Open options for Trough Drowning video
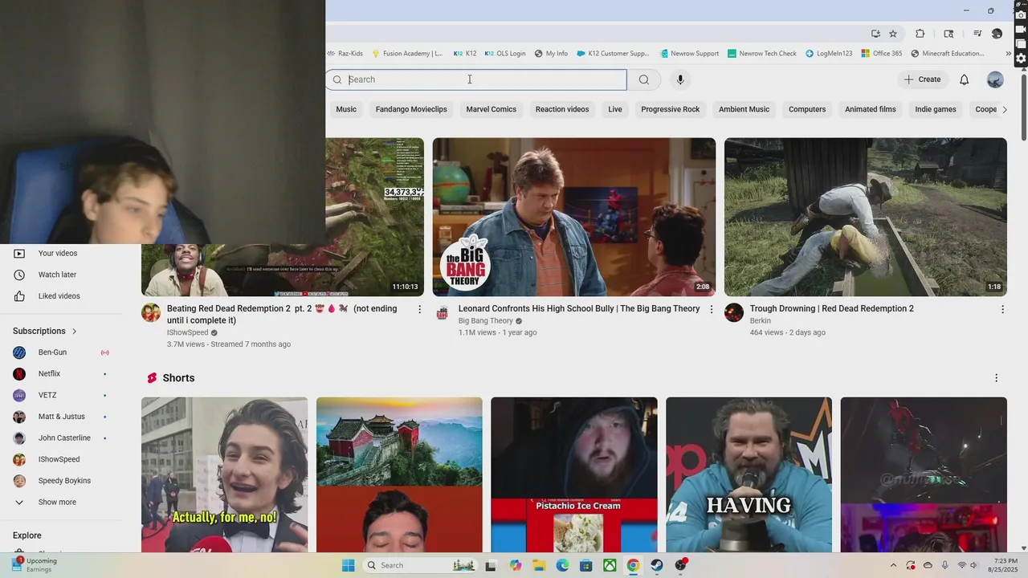The width and height of the screenshot is (1028, 578). pos(1002,309)
